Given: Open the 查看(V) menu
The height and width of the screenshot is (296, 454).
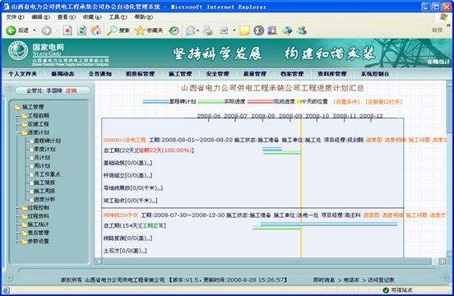Looking at the screenshot, I should pyautogui.click(x=67, y=17).
